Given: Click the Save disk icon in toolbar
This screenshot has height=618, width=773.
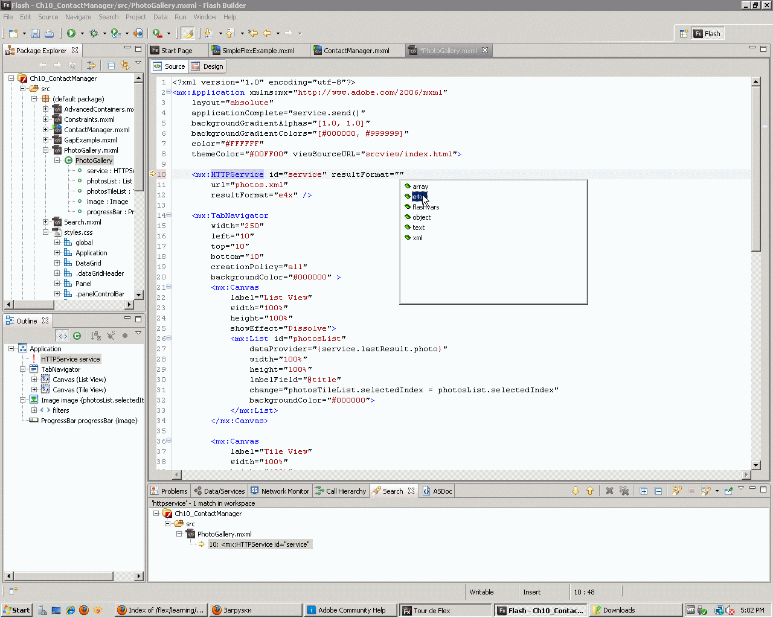Looking at the screenshot, I should pyautogui.click(x=35, y=34).
